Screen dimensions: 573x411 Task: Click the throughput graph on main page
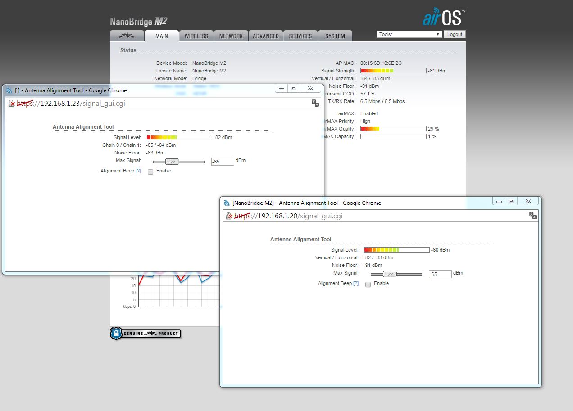[x=179, y=291]
